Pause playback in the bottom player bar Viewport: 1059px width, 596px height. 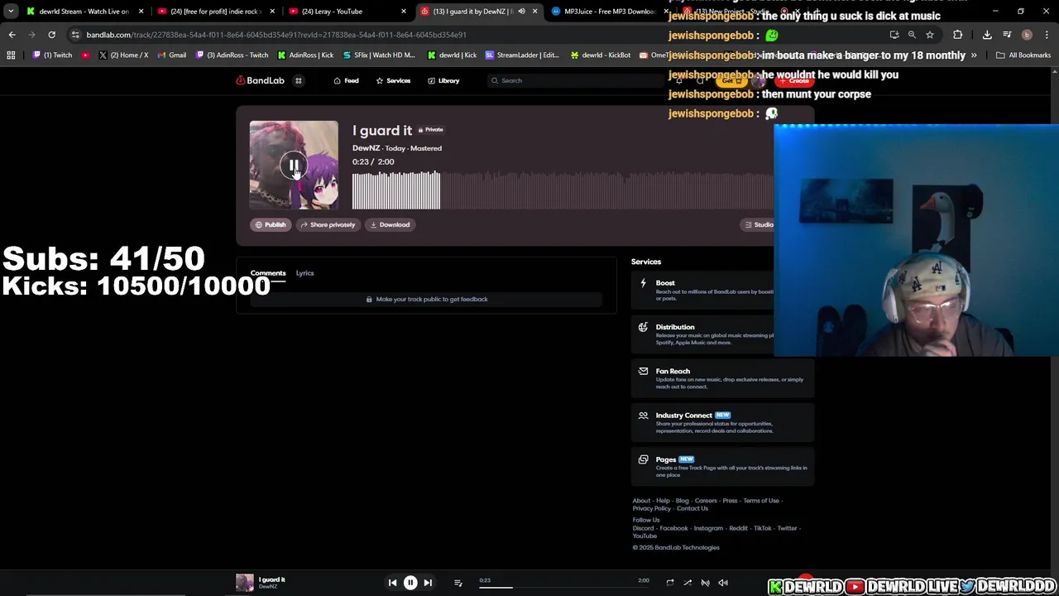pyautogui.click(x=410, y=583)
